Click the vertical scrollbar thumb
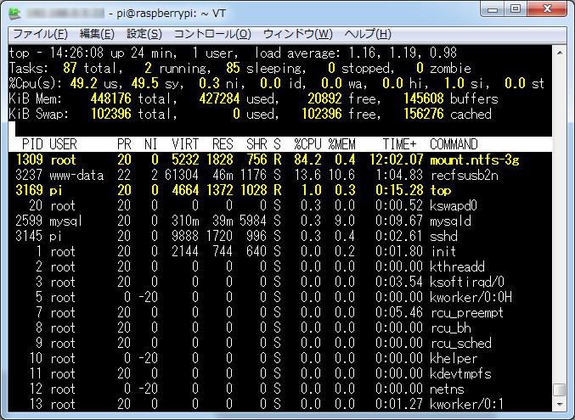Viewport: 575px width, 420px height. 560,389
